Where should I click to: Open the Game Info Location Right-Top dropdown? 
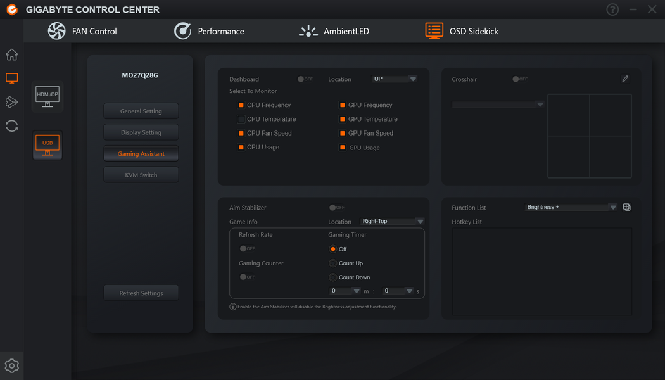click(392, 222)
